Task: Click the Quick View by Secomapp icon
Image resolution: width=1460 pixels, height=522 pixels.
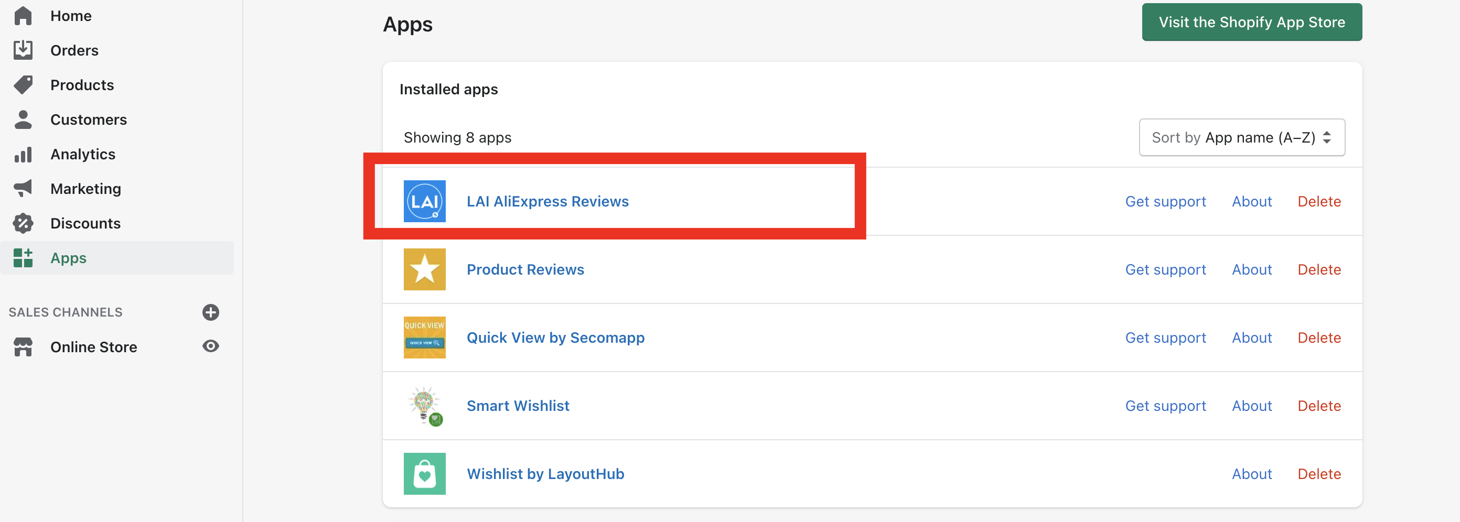Action: (424, 338)
